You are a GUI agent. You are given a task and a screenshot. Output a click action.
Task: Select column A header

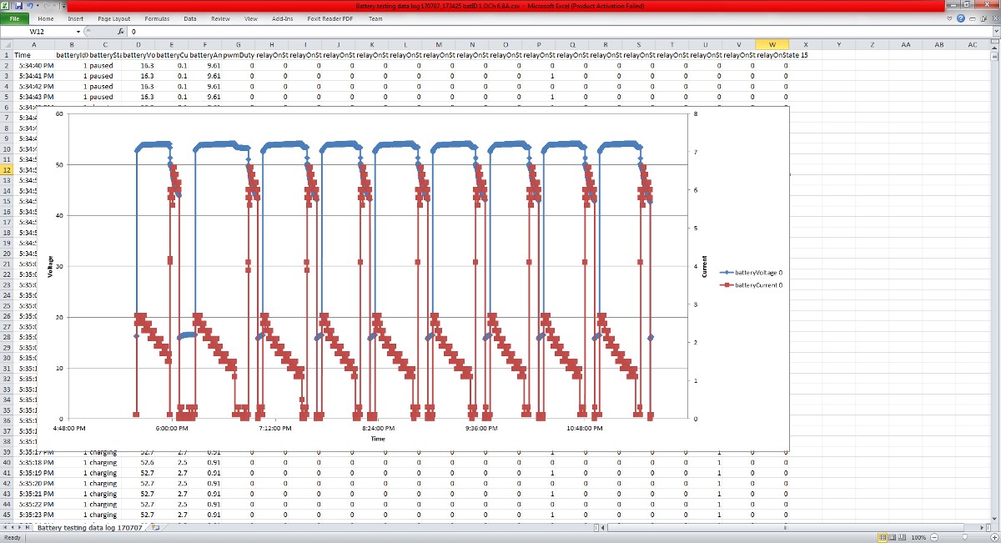[x=34, y=45]
